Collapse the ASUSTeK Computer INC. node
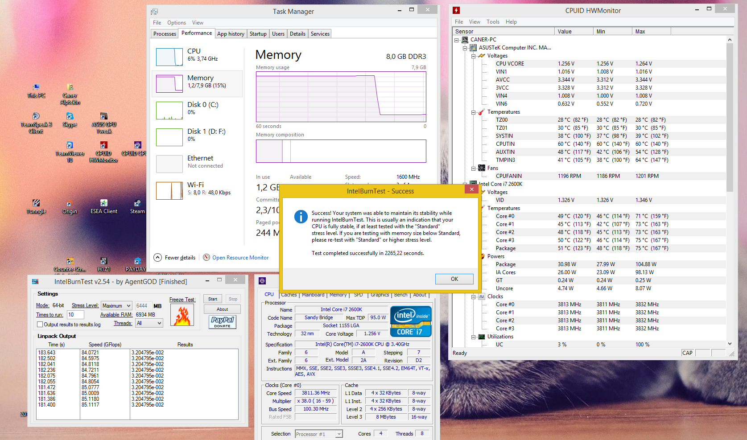Viewport: 747px width, 440px height. (x=465, y=48)
